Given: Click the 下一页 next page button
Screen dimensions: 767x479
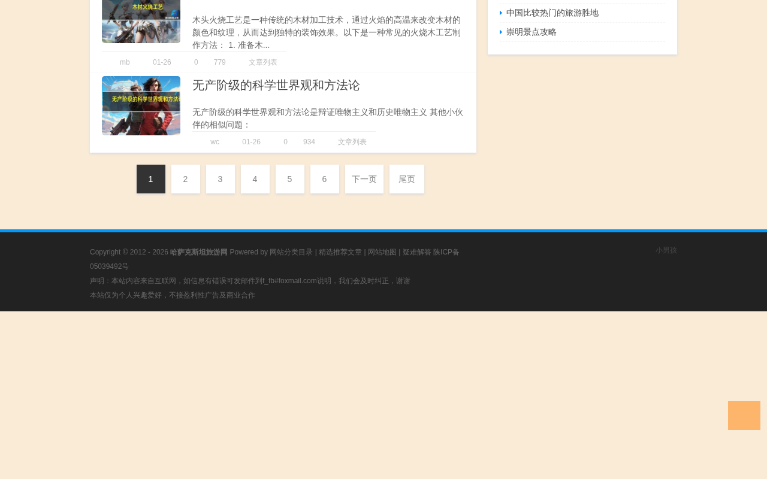Looking at the screenshot, I should pyautogui.click(x=364, y=179).
